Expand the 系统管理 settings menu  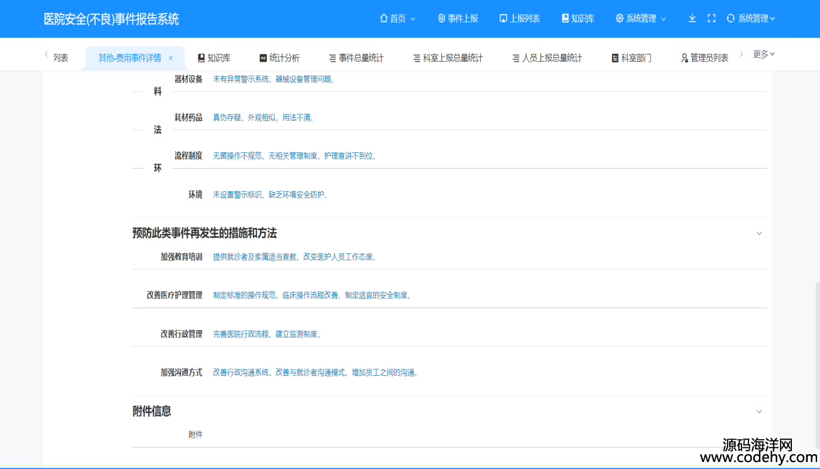point(641,19)
